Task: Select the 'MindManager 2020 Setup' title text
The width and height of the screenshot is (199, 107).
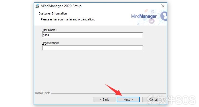Action: [x=61, y=6]
